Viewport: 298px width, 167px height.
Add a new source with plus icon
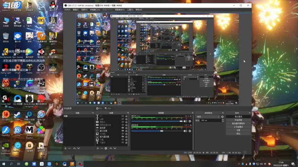pyautogui.click(x=98, y=148)
